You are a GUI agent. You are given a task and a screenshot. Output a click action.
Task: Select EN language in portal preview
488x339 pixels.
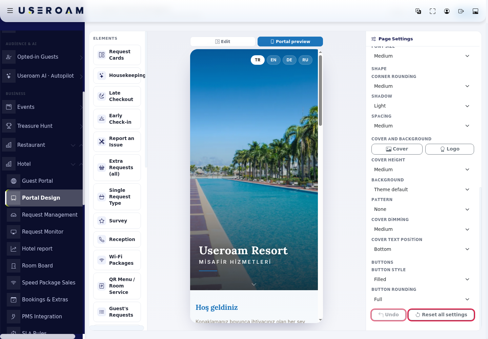[x=273, y=60]
